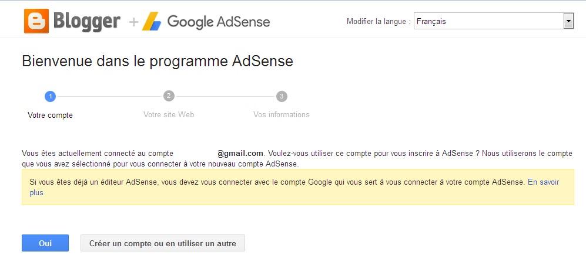Click the Modifier la langue label
Screen dimensions: 586x272
[x=379, y=22]
